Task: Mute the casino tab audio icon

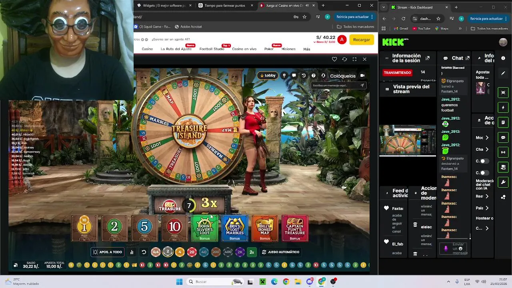Action: click(x=307, y=6)
